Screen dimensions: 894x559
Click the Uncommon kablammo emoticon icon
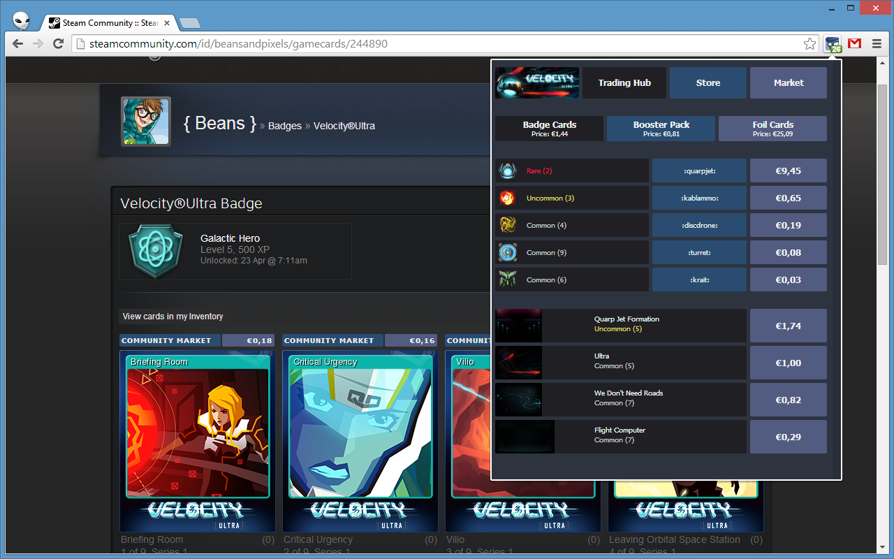[x=507, y=198]
